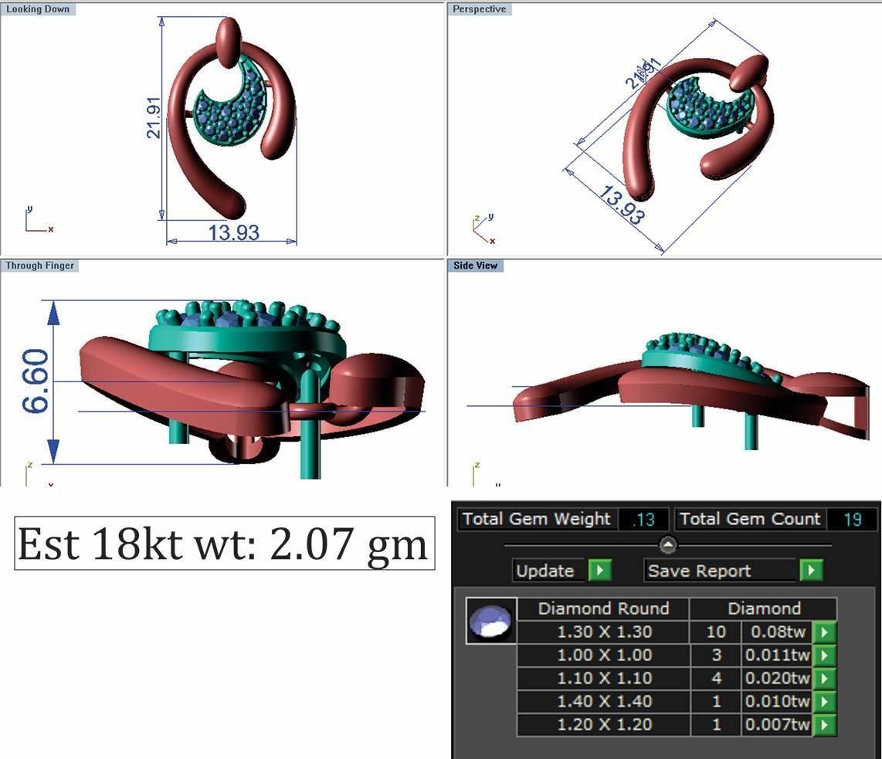Click the Total Gem Count value 19
This screenshot has width=882, height=759.
coord(852,519)
